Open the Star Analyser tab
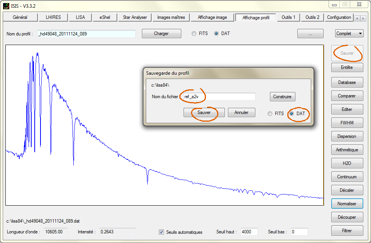 pyautogui.click(x=135, y=17)
